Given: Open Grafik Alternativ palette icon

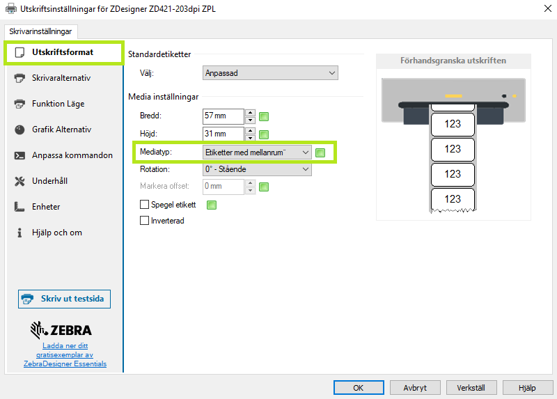Looking at the screenshot, I should [x=19, y=130].
